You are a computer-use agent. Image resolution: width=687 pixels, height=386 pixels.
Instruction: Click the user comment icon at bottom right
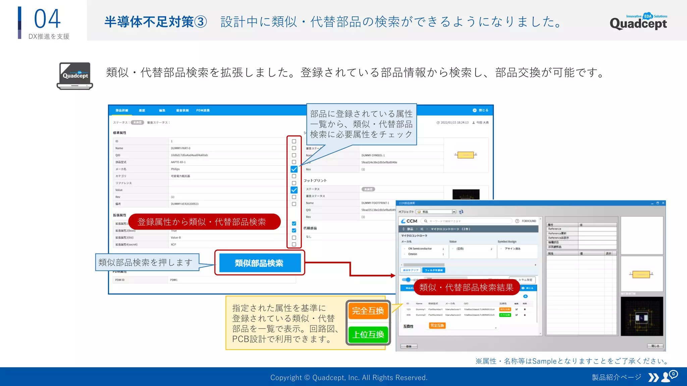click(x=669, y=376)
